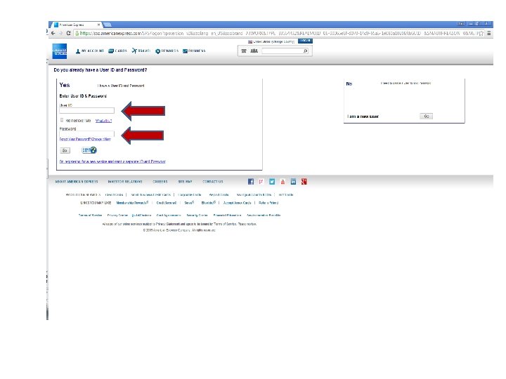Click Membership Rewards footer link

click(132, 203)
